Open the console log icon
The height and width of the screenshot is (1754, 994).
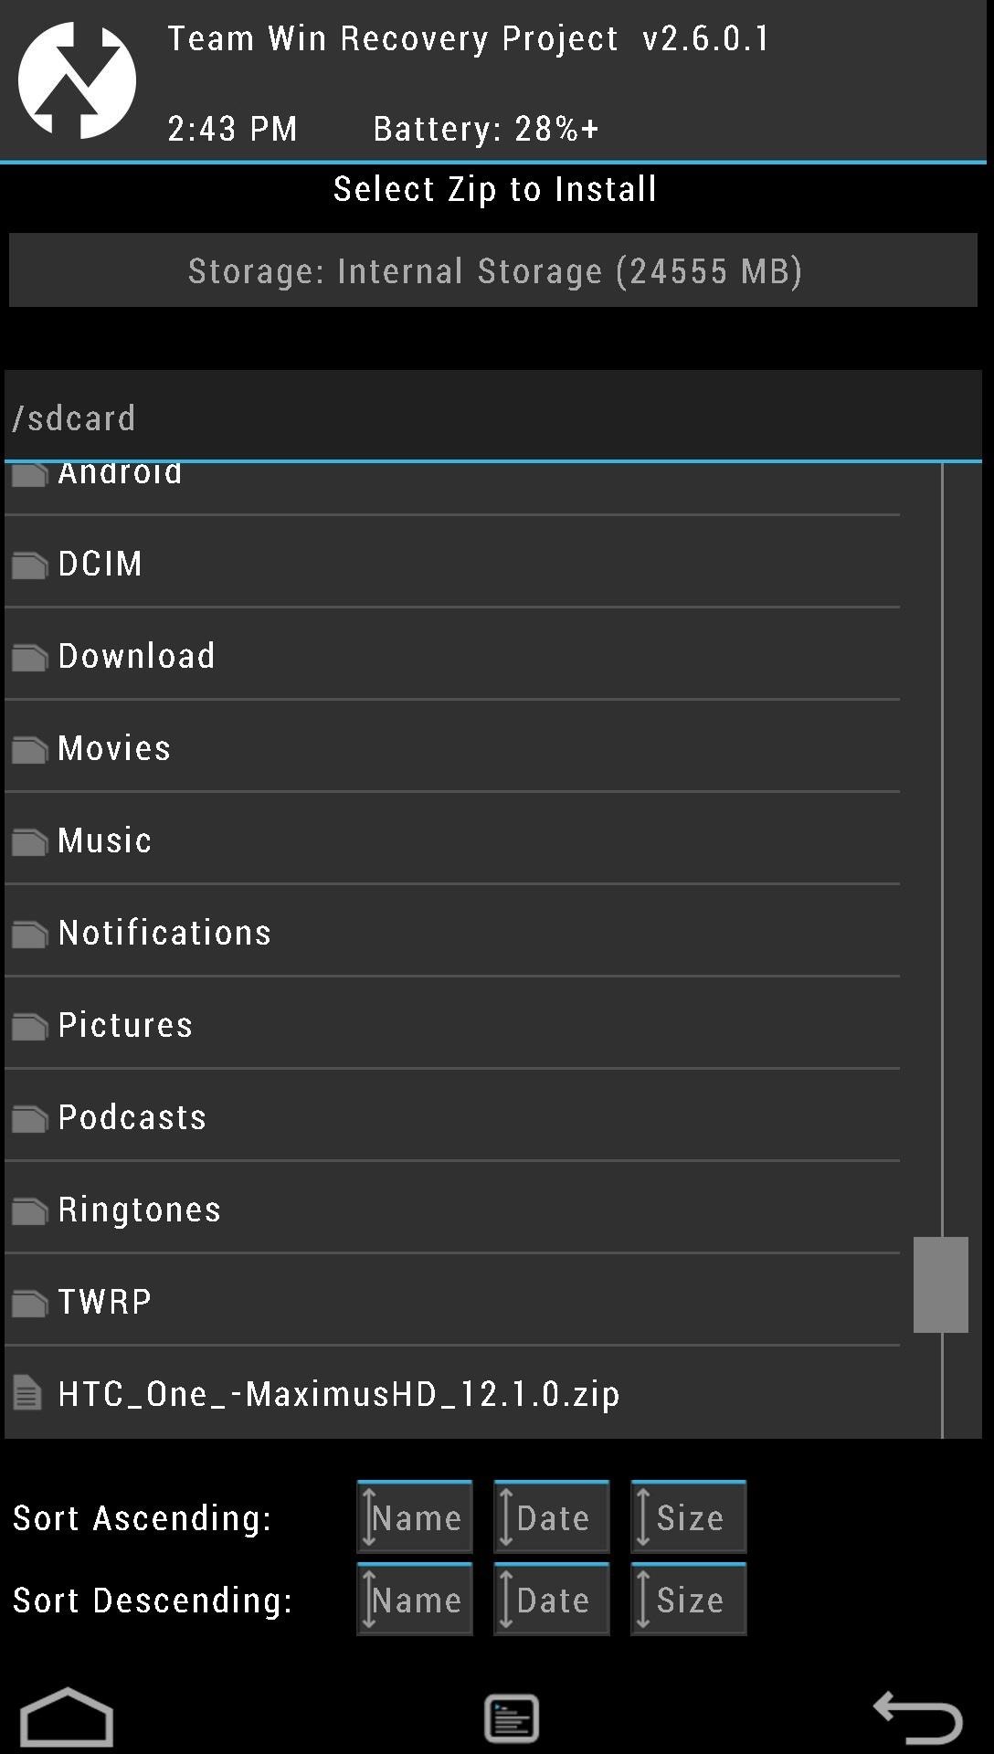[512, 1717]
